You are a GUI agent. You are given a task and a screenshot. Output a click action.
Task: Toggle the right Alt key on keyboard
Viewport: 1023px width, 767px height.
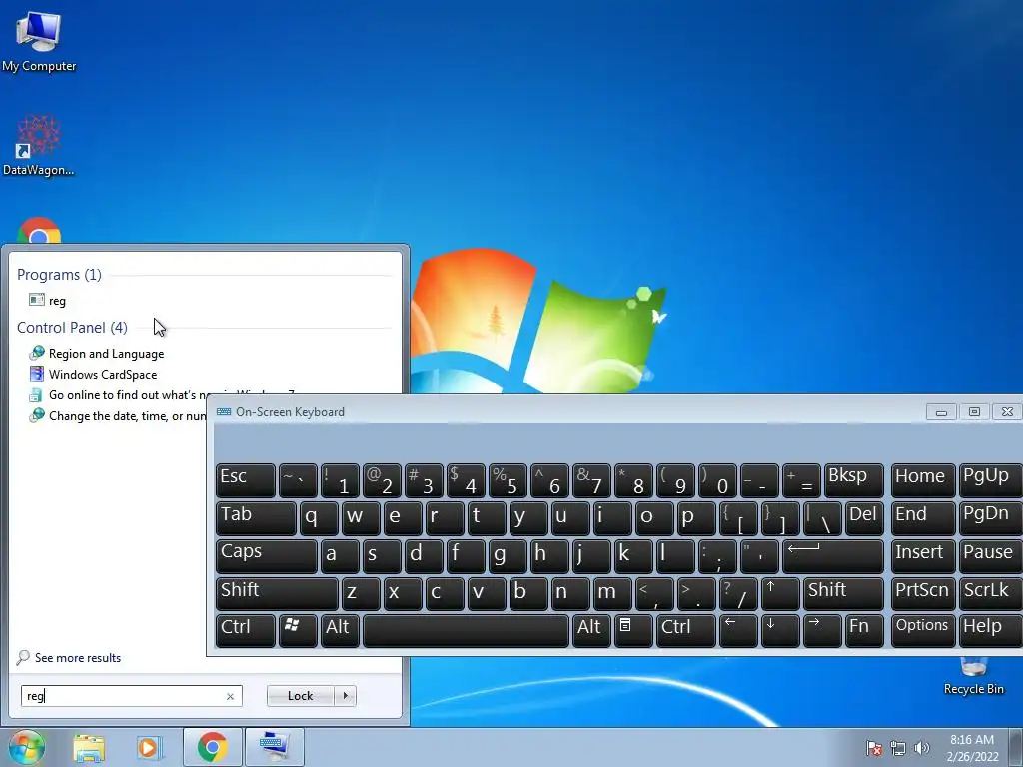tap(591, 631)
